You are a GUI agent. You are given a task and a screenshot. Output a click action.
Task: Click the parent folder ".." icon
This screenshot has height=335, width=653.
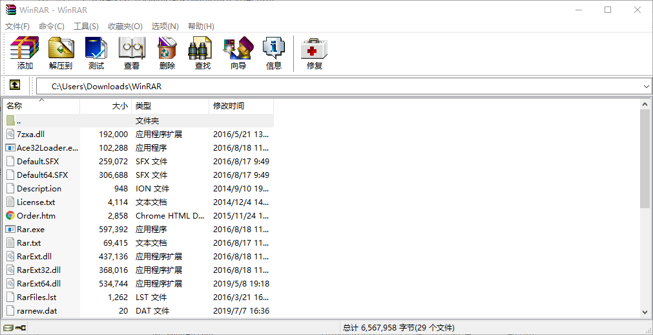point(10,120)
